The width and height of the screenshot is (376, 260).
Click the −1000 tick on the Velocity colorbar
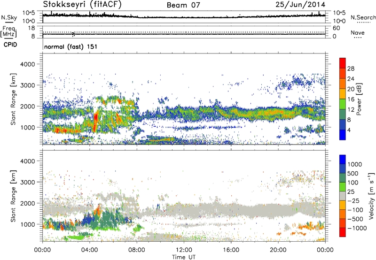pyautogui.click(x=357, y=228)
